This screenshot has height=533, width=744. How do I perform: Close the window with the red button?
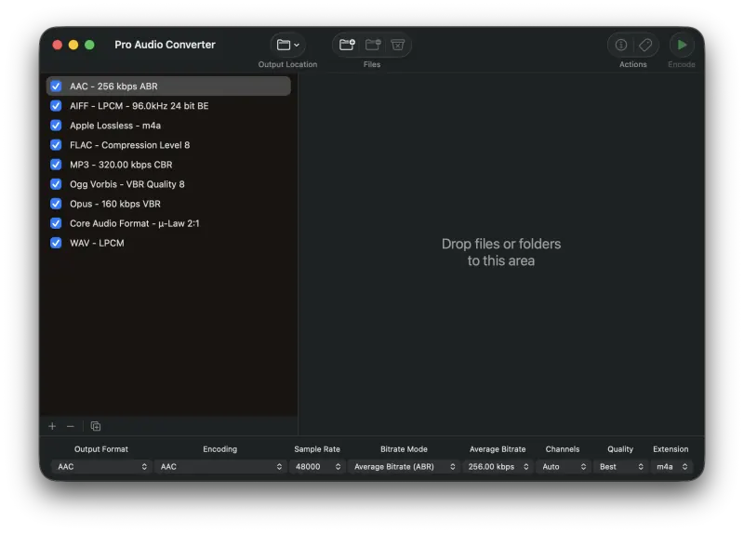coord(58,45)
